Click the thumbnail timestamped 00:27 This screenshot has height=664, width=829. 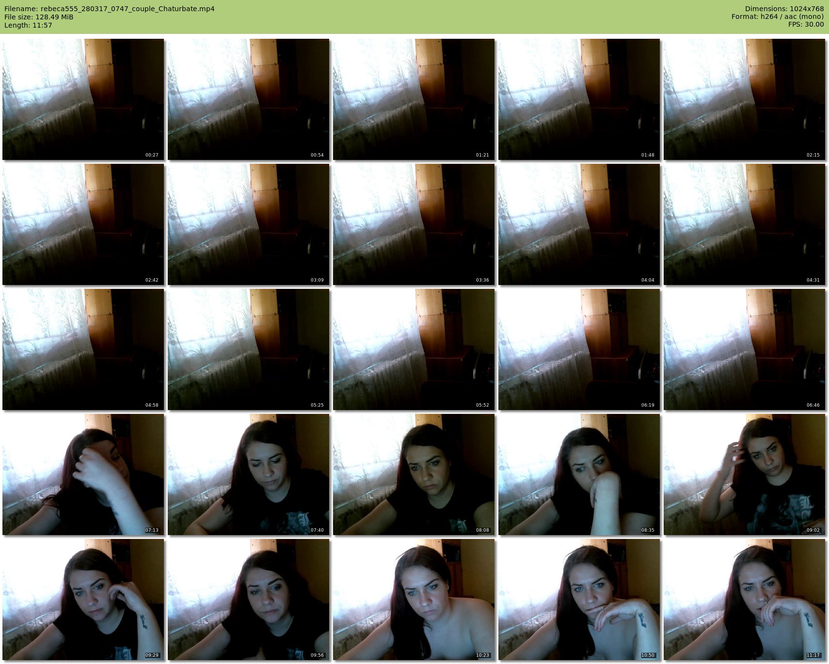click(83, 99)
